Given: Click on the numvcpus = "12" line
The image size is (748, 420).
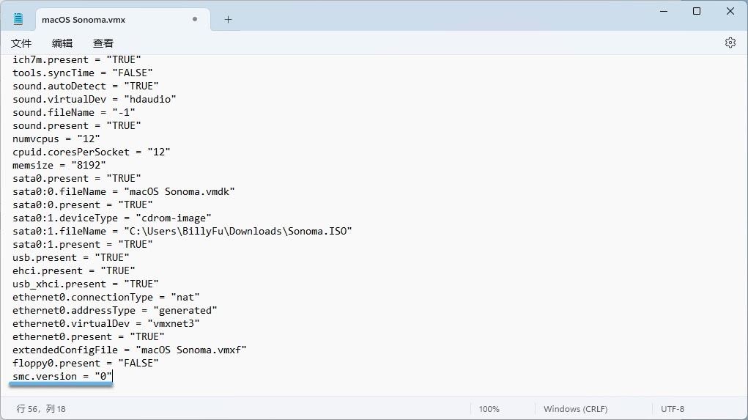Looking at the screenshot, I should pos(56,139).
